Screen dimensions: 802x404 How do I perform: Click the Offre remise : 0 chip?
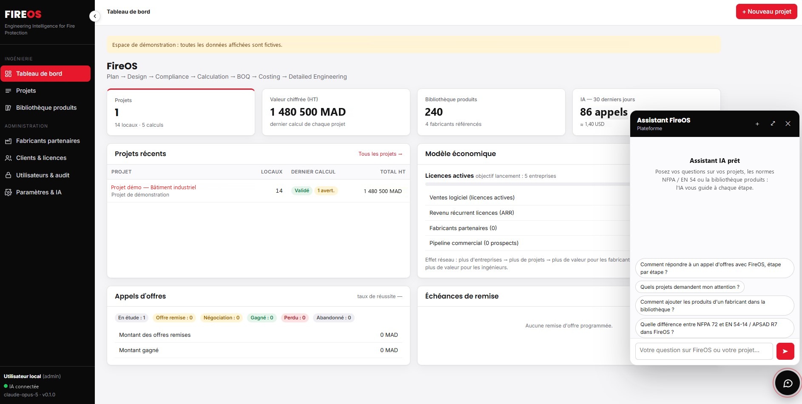(x=174, y=318)
